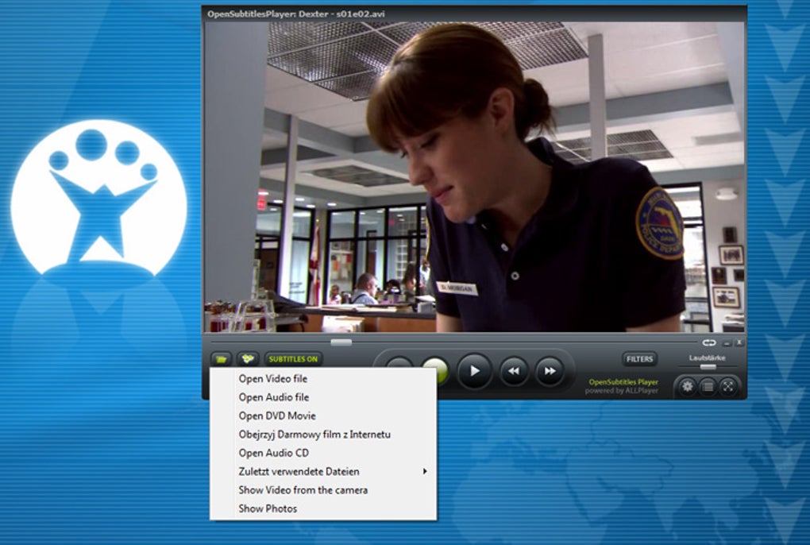Open settings with the gear icon

[687, 386]
